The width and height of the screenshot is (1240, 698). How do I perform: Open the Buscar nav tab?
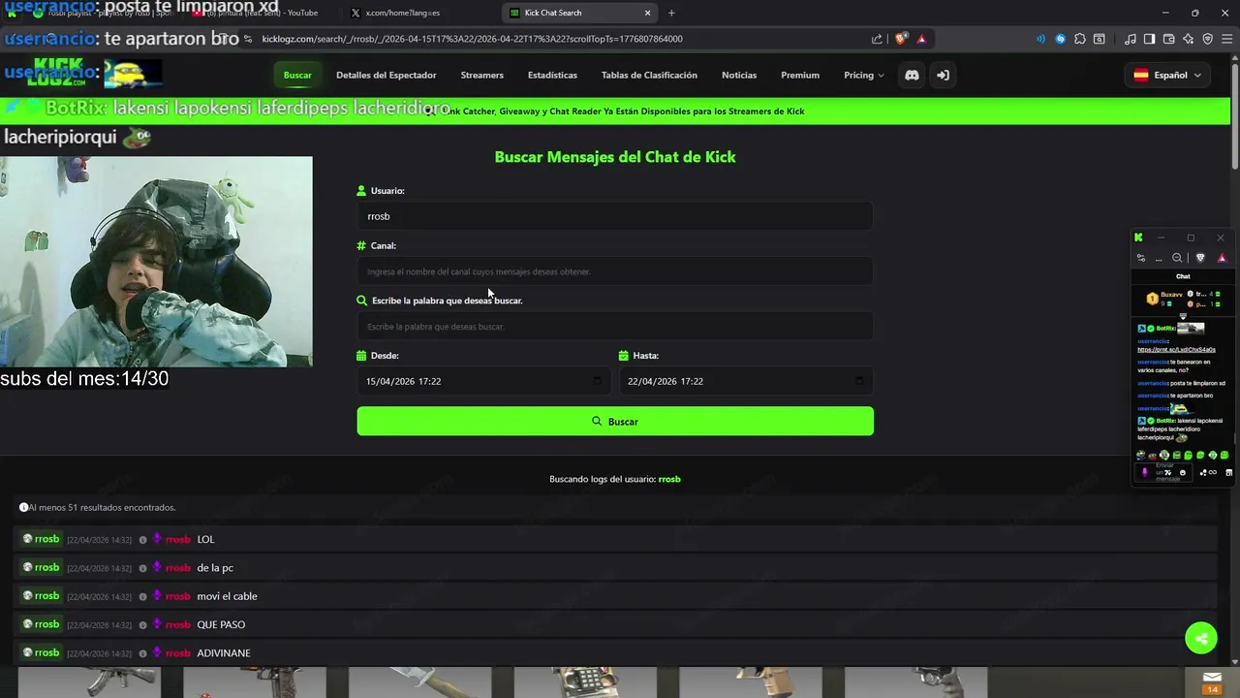(297, 75)
